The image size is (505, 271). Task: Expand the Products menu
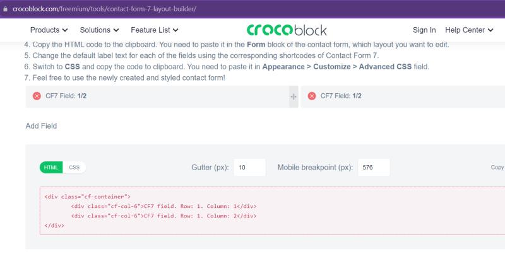click(x=49, y=30)
